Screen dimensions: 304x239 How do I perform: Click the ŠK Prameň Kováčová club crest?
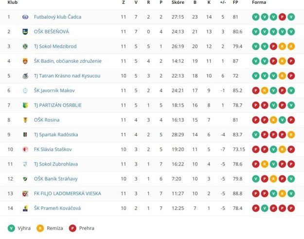click(25, 208)
